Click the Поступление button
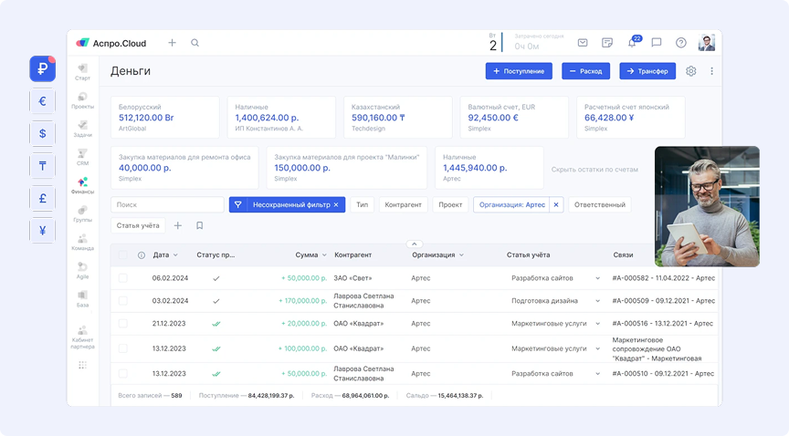789x436 pixels. 519,71
